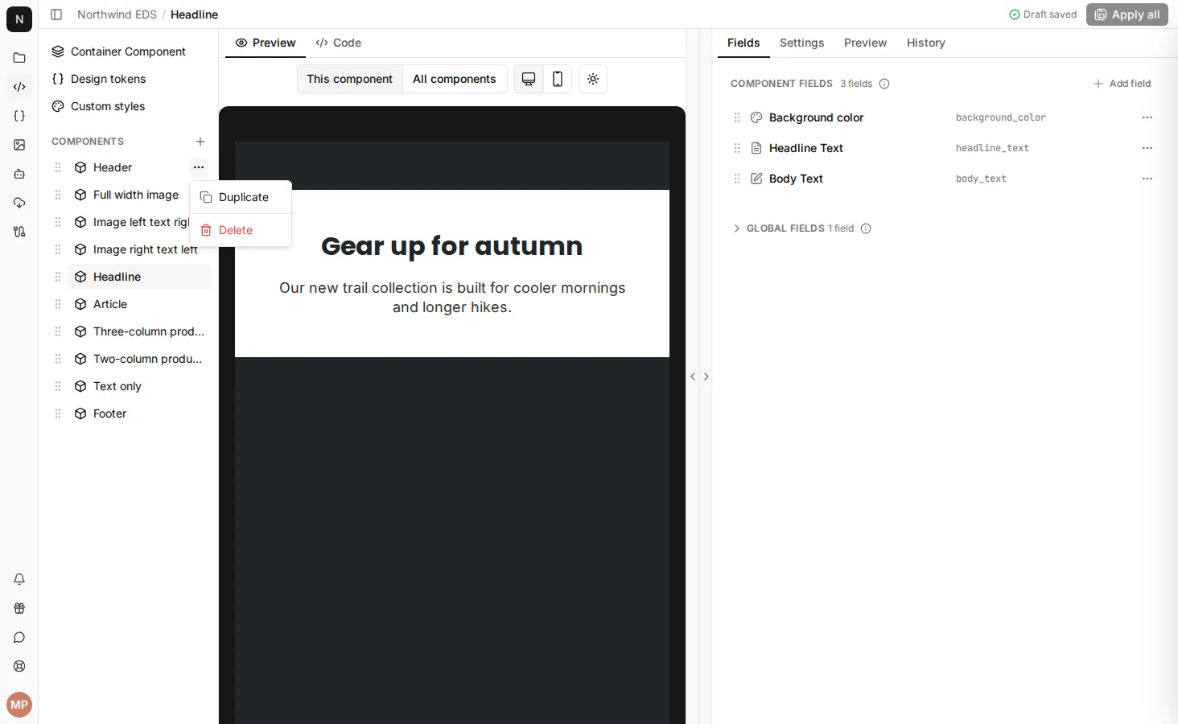Open options menu for Headline Text field
This screenshot has width=1178, height=724.
(x=1147, y=148)
